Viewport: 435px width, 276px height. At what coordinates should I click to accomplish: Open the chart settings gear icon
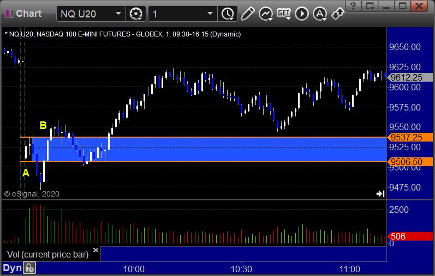[x=136, y=14]
